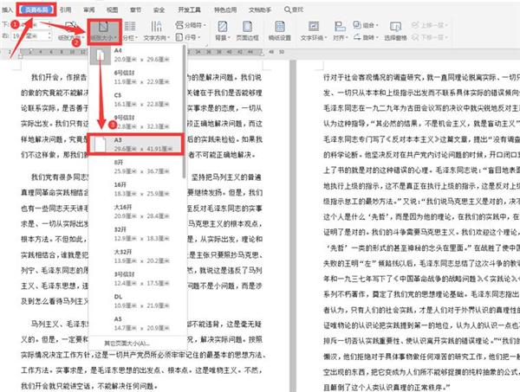Open the 纸张方向 orientation dropdown
Image resolution: width=520 pixels, height=392 pixels.
(x=69, y=39)
